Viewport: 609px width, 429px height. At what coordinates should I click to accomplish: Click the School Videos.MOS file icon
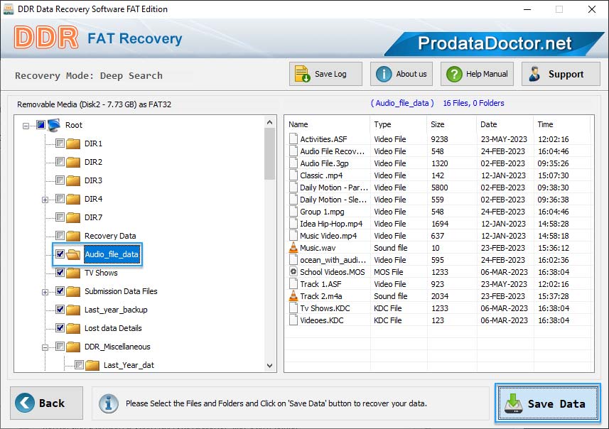[x=293, y=272]
